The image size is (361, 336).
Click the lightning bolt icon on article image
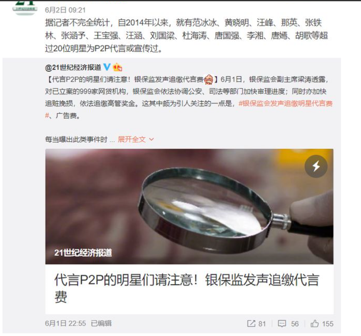(316, 166)
